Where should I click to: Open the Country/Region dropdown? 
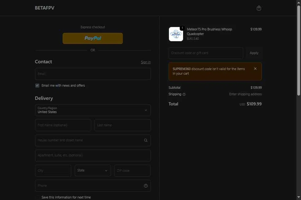coord(93,110)
